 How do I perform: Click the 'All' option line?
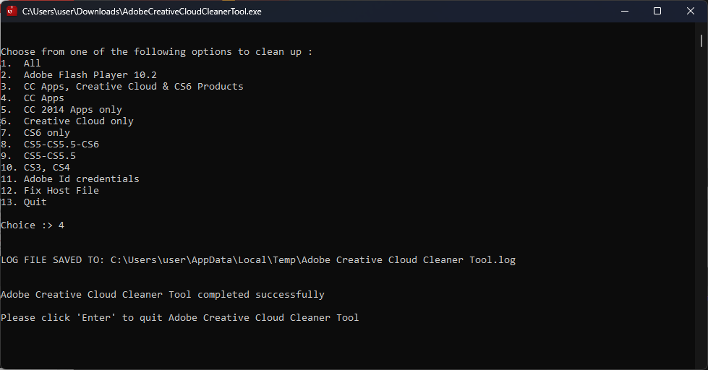tap(21, 64)
